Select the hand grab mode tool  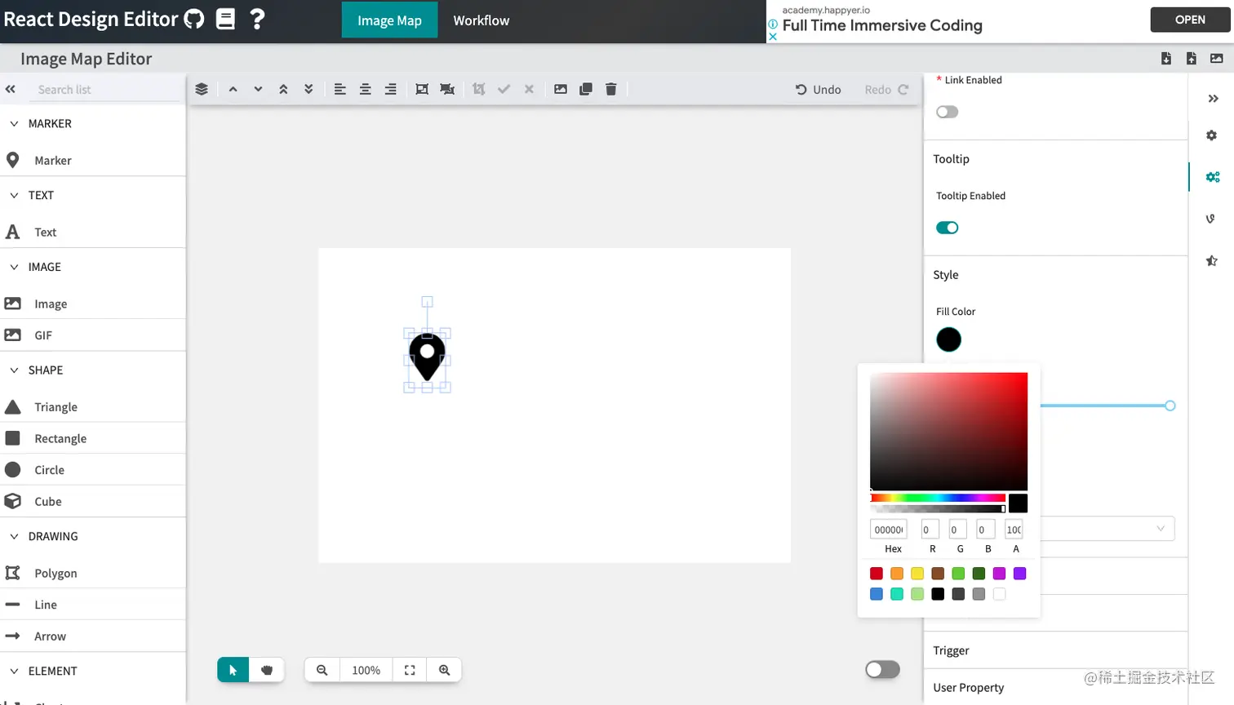click(267, 670)
